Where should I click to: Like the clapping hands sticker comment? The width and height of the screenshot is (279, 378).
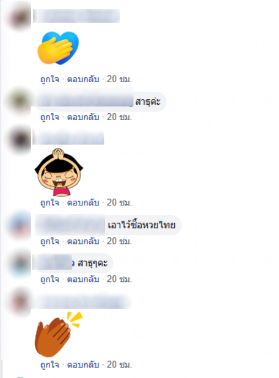pos(50,364)
